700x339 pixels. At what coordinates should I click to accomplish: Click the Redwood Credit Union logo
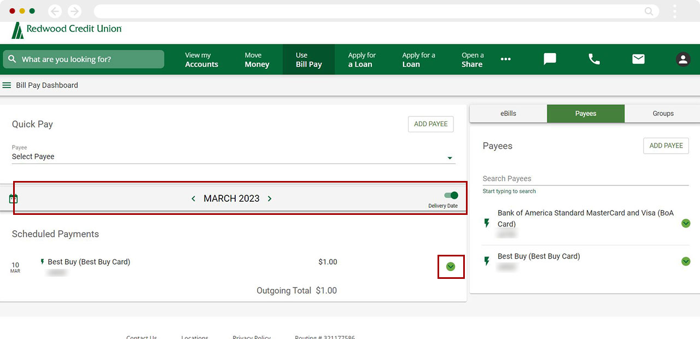[67, 30]
